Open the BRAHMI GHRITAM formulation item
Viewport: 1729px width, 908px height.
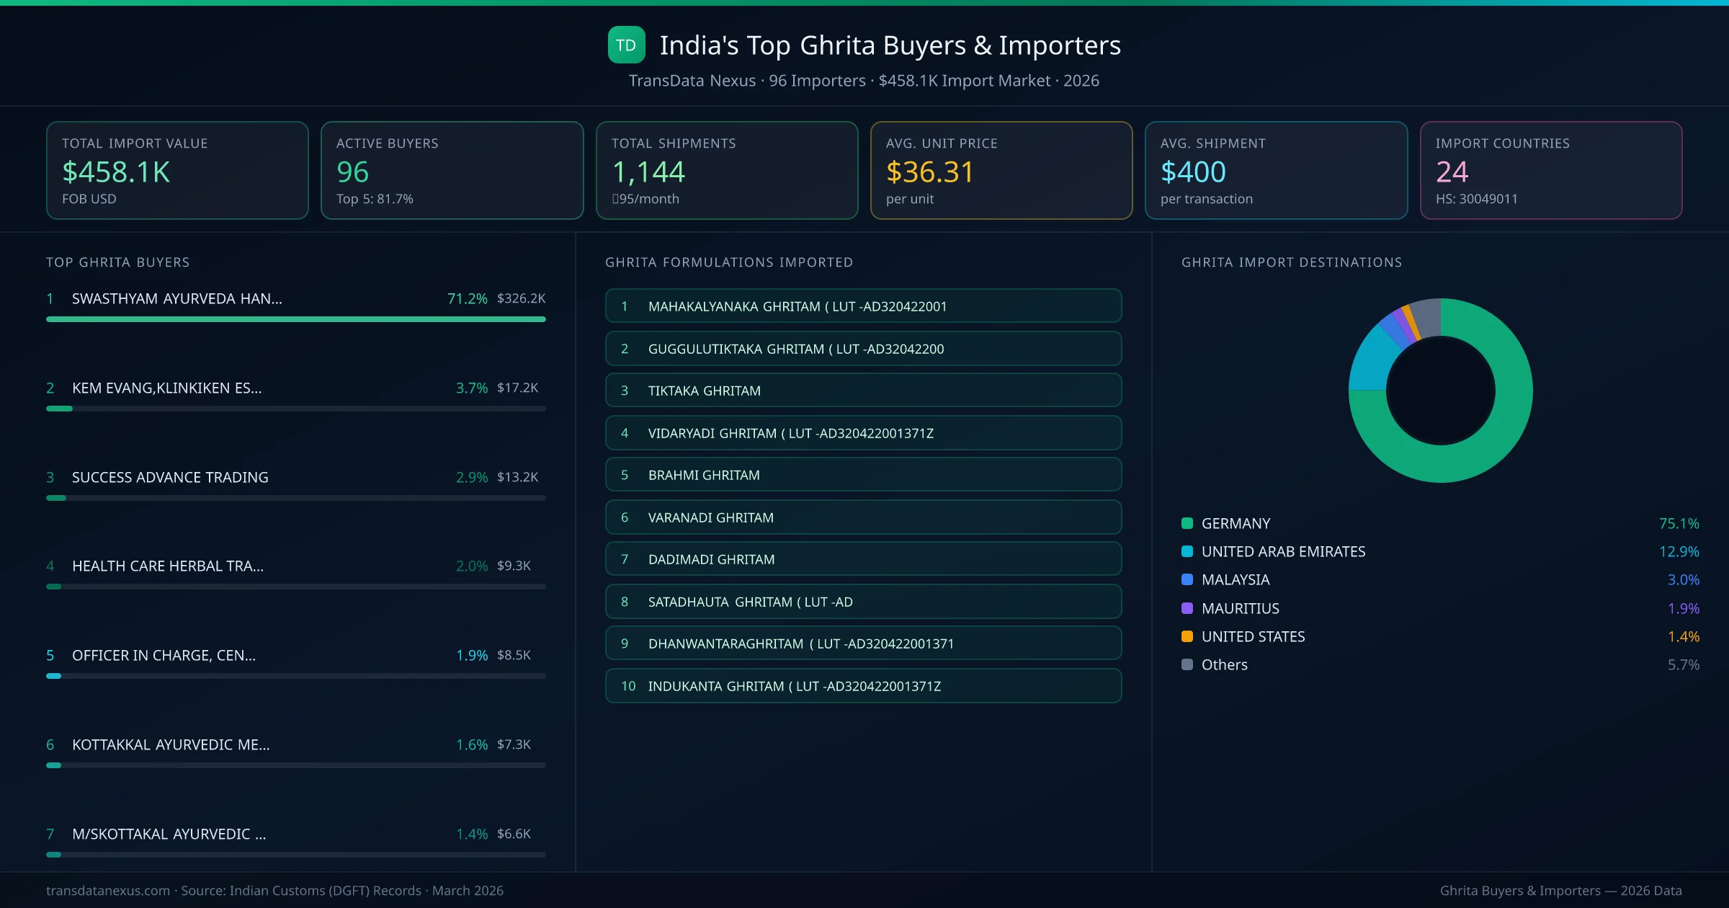point(863,474)
